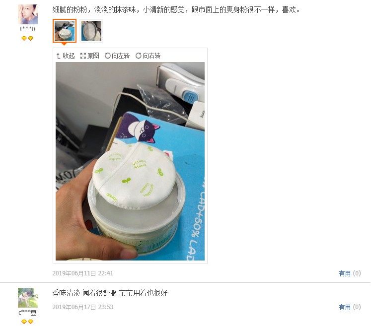Open avatar of reviewer t***0
Image resolution: width=371 pixels, height=326 pixels.
[x=28, y=14]
